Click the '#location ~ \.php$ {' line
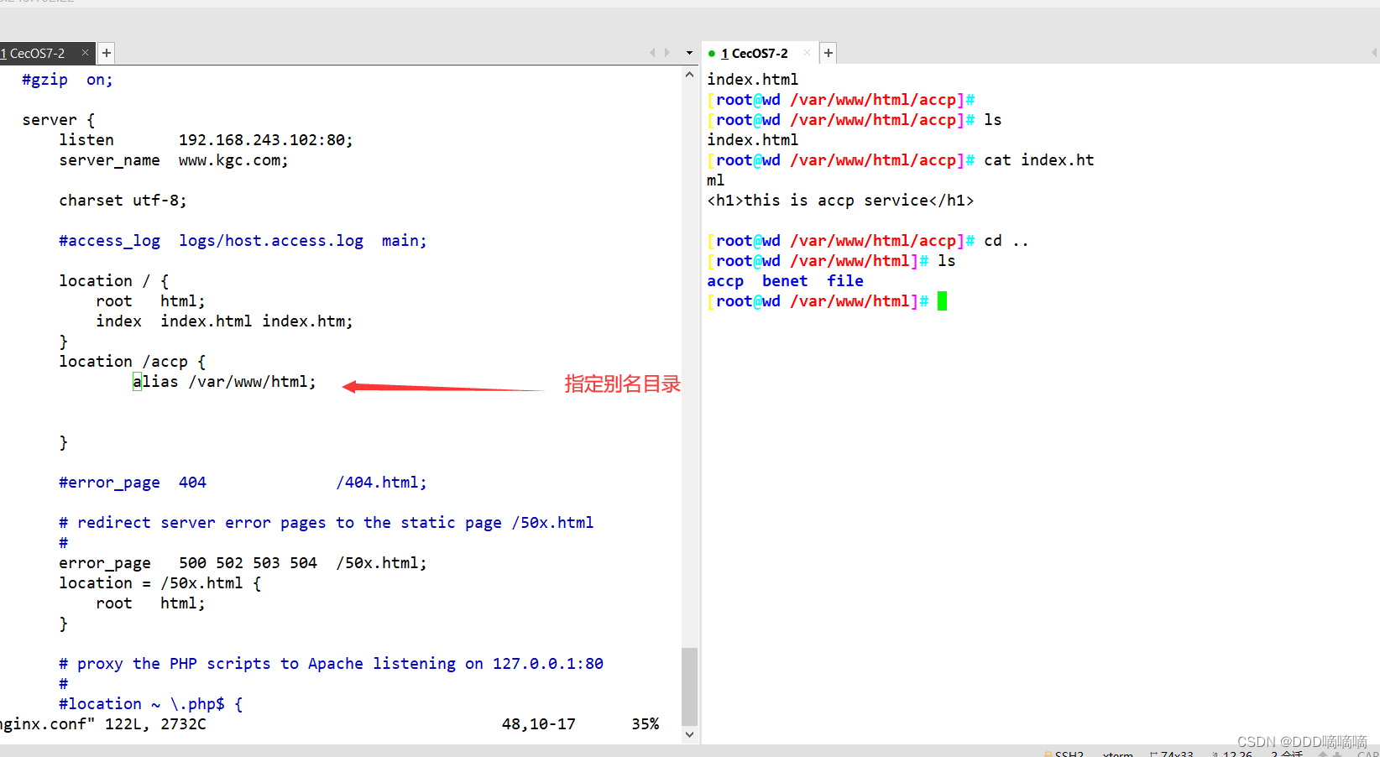The width and height of the screenshot is (1380, 757). [150, 704]
